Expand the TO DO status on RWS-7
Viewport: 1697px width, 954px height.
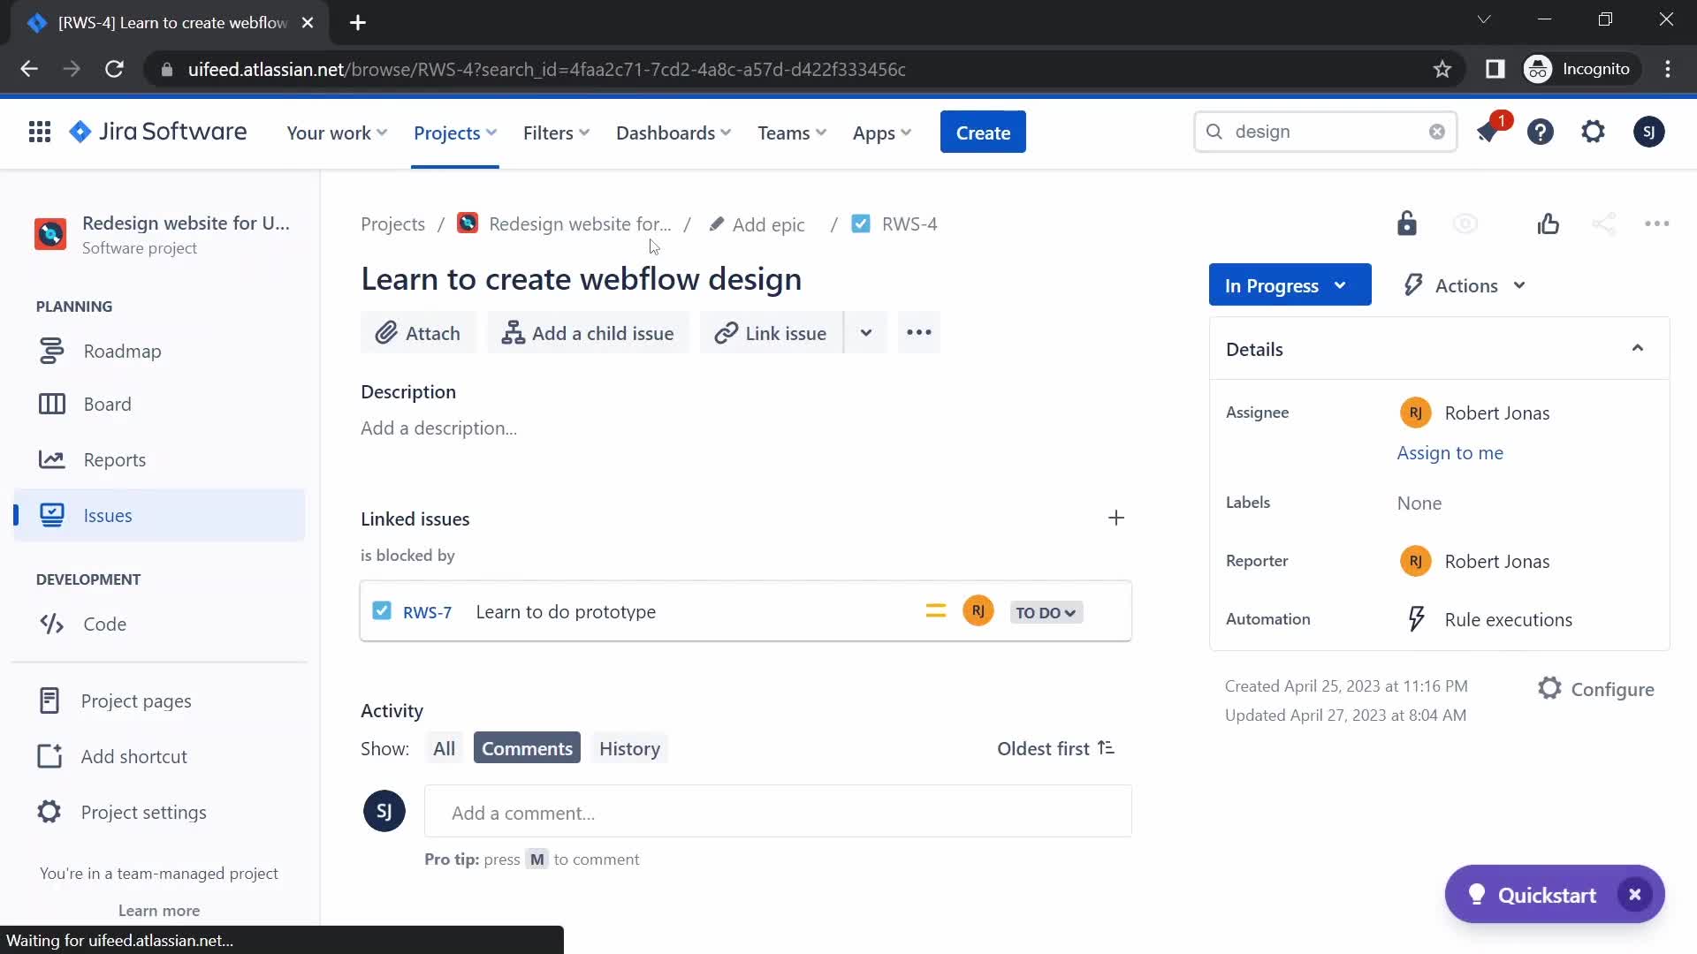1043,611
